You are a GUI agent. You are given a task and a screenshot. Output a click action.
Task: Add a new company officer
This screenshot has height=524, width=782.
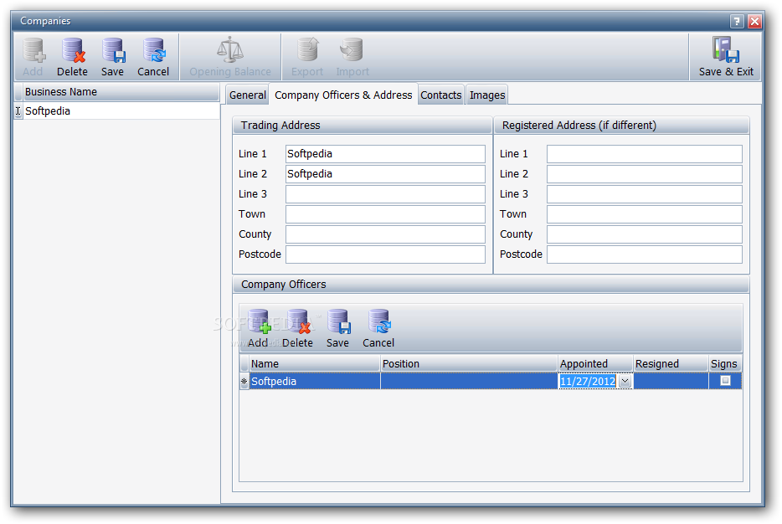pyautogui.click(x=259, y=328)
